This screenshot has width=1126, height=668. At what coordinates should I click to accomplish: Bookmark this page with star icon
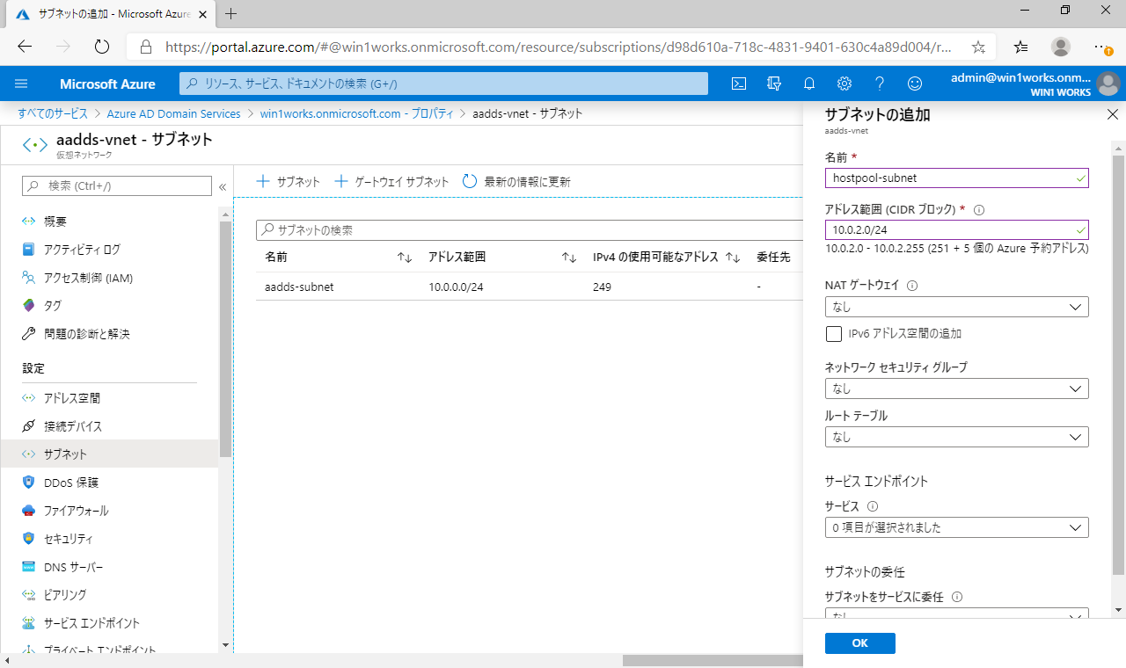[x=978, y=47]
